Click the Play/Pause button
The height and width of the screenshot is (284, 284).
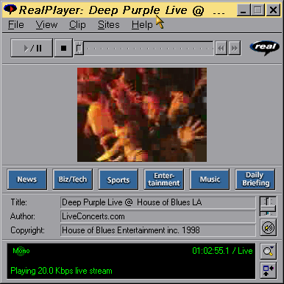[32, 48]
